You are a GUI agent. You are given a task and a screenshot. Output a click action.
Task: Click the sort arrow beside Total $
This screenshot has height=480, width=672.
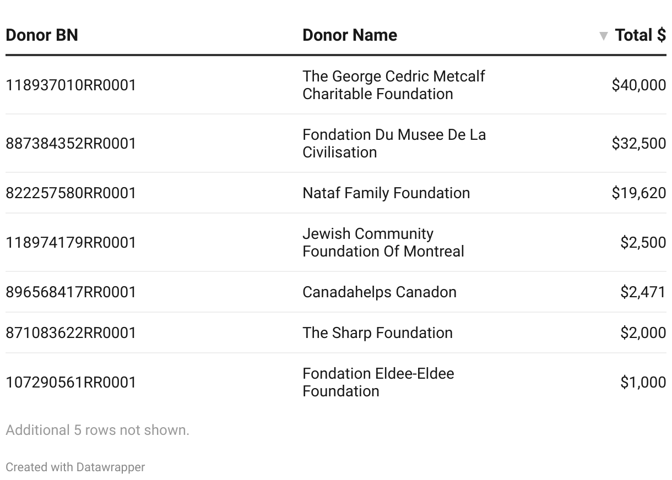pos(603,36)
